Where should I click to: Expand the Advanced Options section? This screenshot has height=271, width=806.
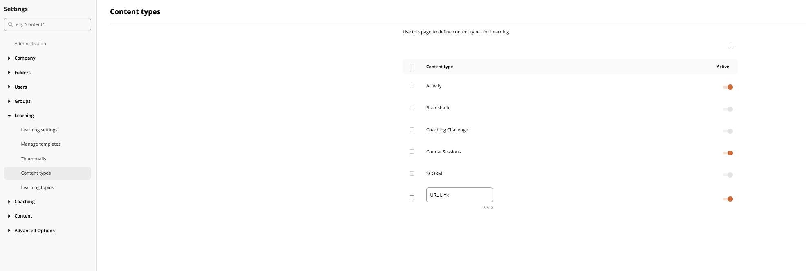click(x=9, y=231)
